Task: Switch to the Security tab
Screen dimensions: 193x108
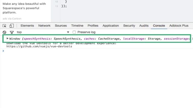Action: click(129, 25)
